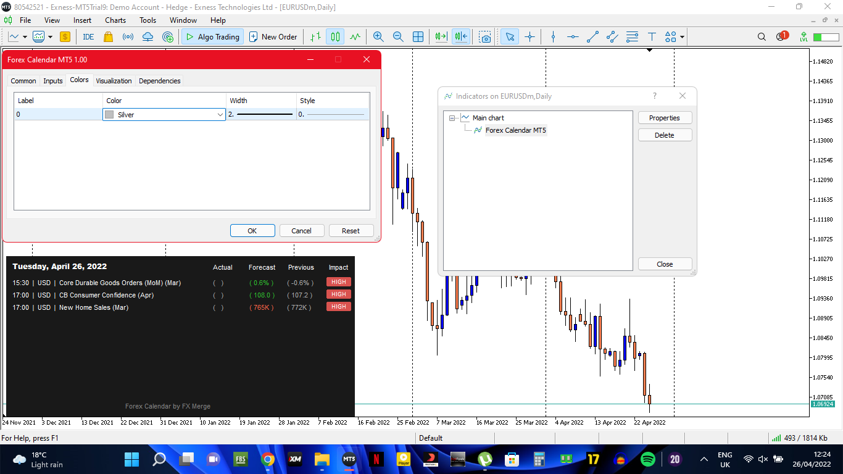Click the green LVL icon
843x474 pixels.
click(x=804, y=36)
